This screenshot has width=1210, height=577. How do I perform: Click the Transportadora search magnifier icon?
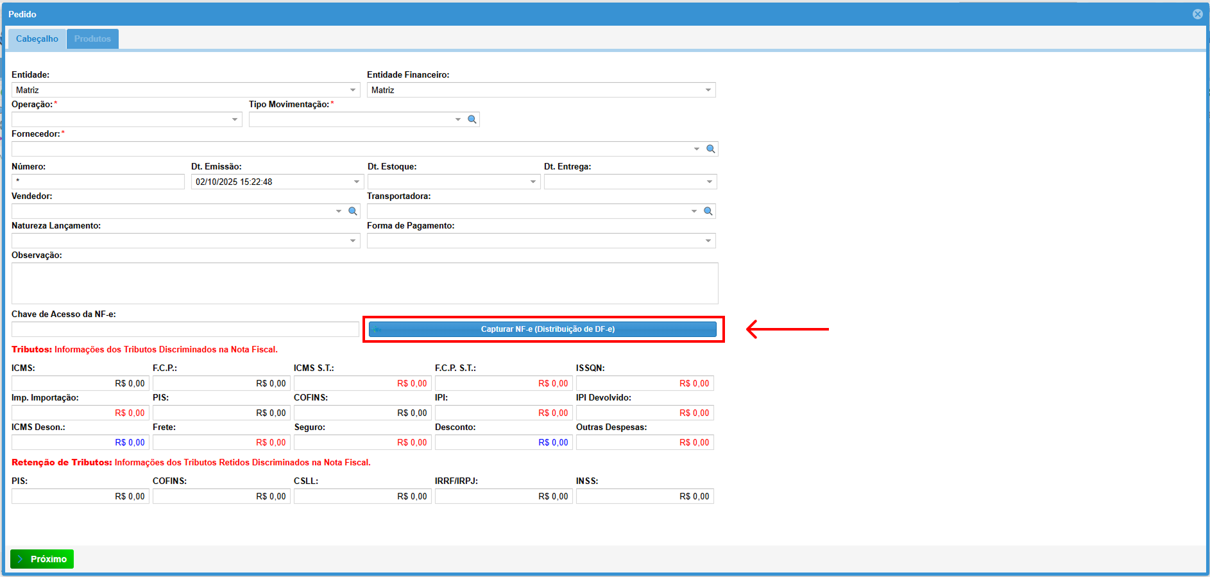point(708,211)
